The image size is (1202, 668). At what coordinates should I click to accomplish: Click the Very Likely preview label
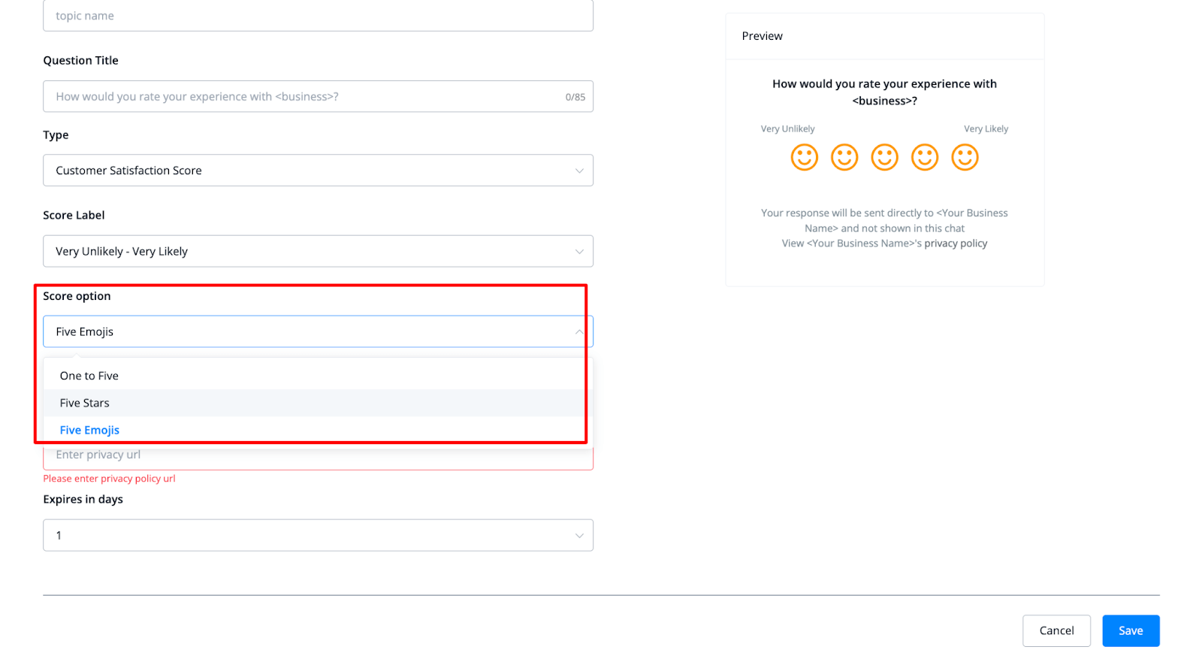tap(986, 129)
